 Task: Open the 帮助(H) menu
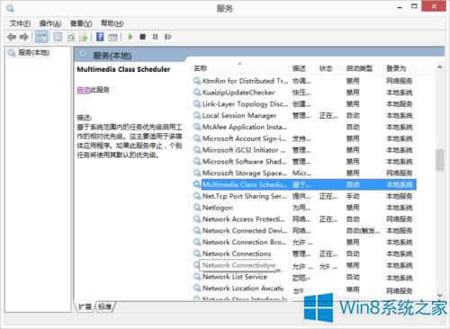click(x=112, y=23)
